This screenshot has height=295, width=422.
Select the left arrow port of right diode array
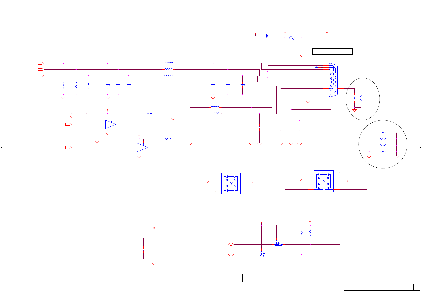(301, 181)
